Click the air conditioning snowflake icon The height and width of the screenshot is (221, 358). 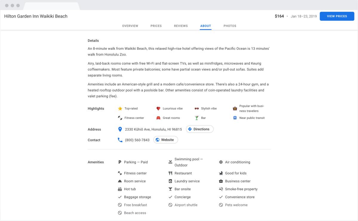pos(221,162)
